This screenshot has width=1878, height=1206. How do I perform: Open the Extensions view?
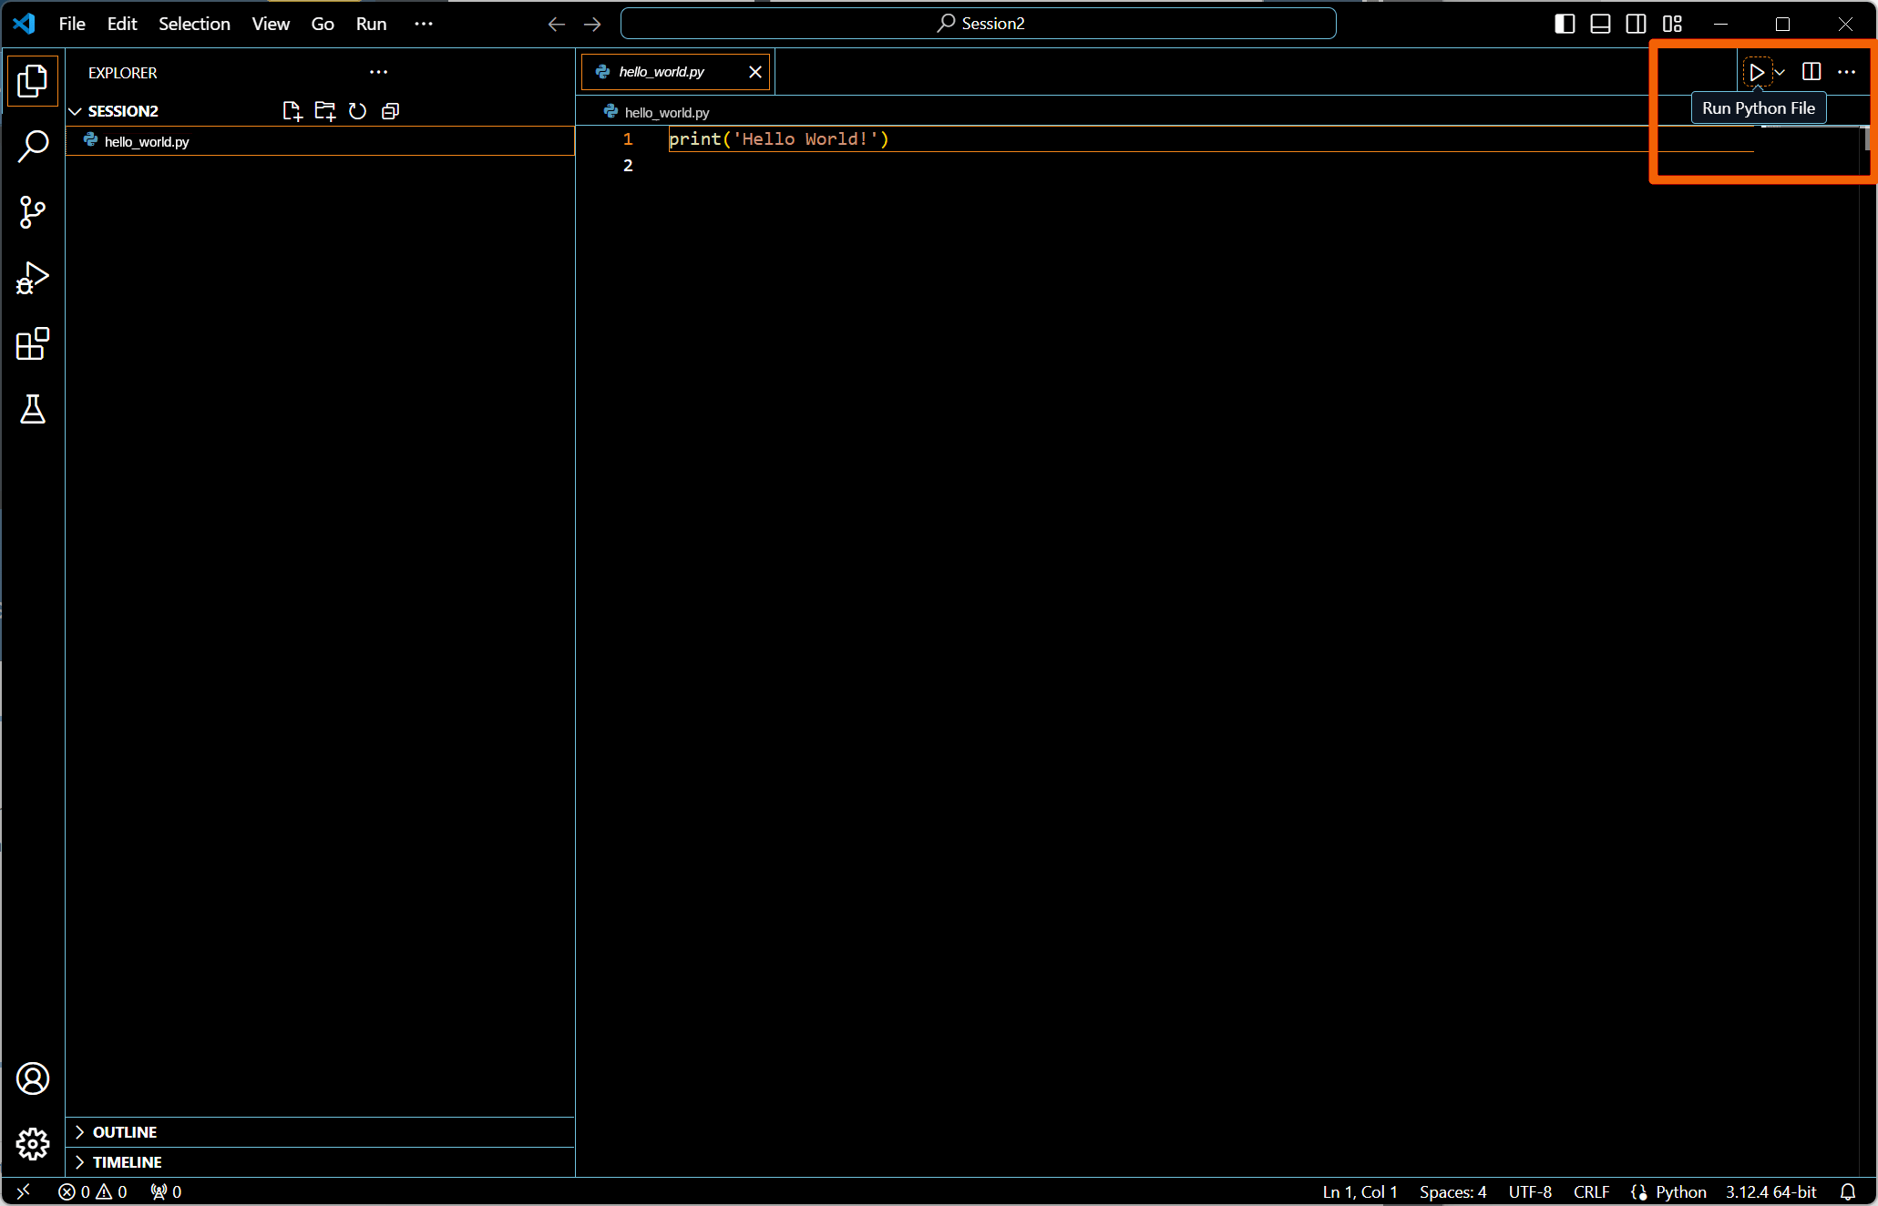click(x=33, y=344)
